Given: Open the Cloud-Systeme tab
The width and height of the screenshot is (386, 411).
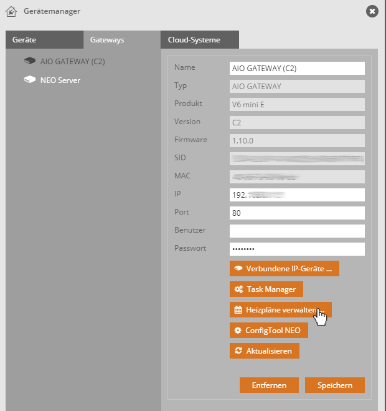Looking at the screenshot, I should (194, 40).
